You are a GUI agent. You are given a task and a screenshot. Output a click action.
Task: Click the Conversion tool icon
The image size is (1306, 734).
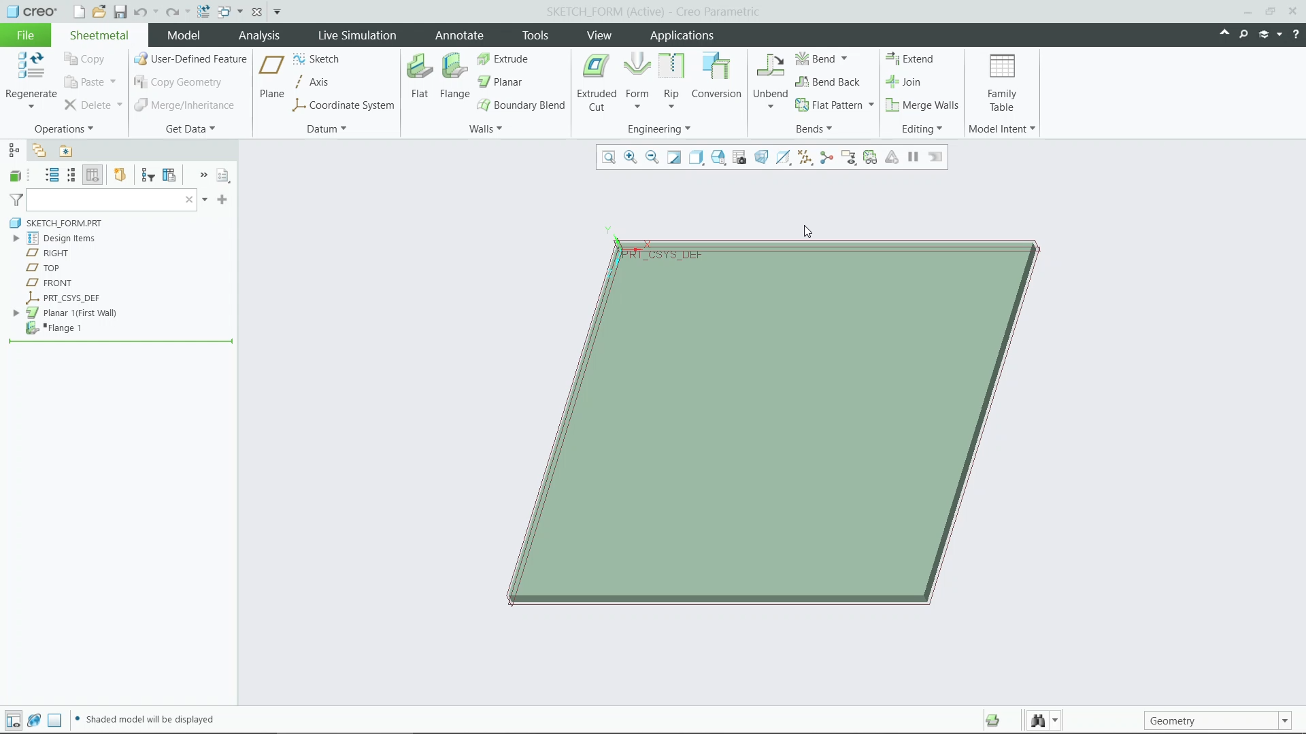(x=716, y=67)
